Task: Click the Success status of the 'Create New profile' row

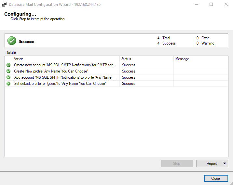Action: 129,71
